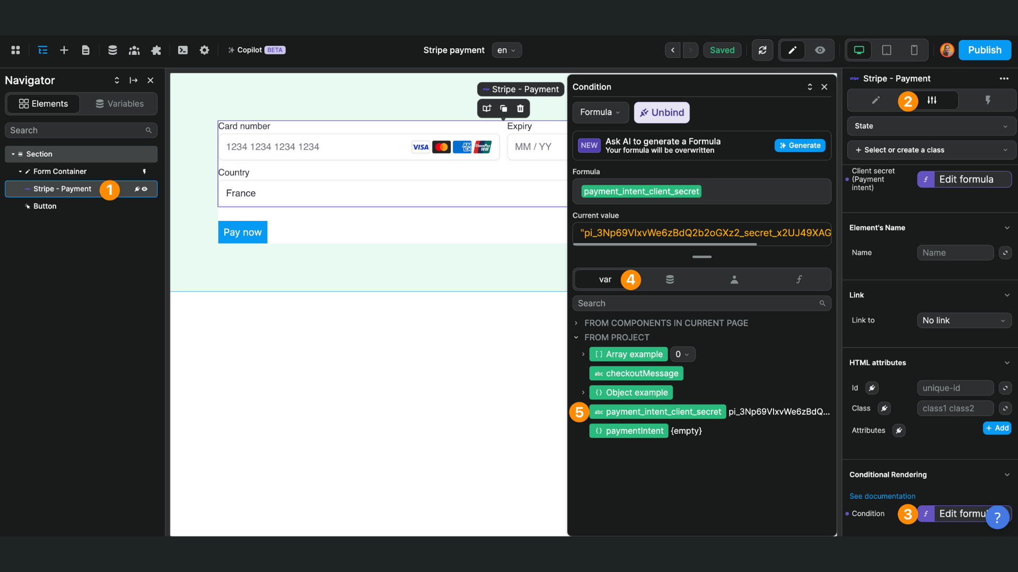1018x572 pixels.
Task: Expand the Array example variable
Action: 583,354
